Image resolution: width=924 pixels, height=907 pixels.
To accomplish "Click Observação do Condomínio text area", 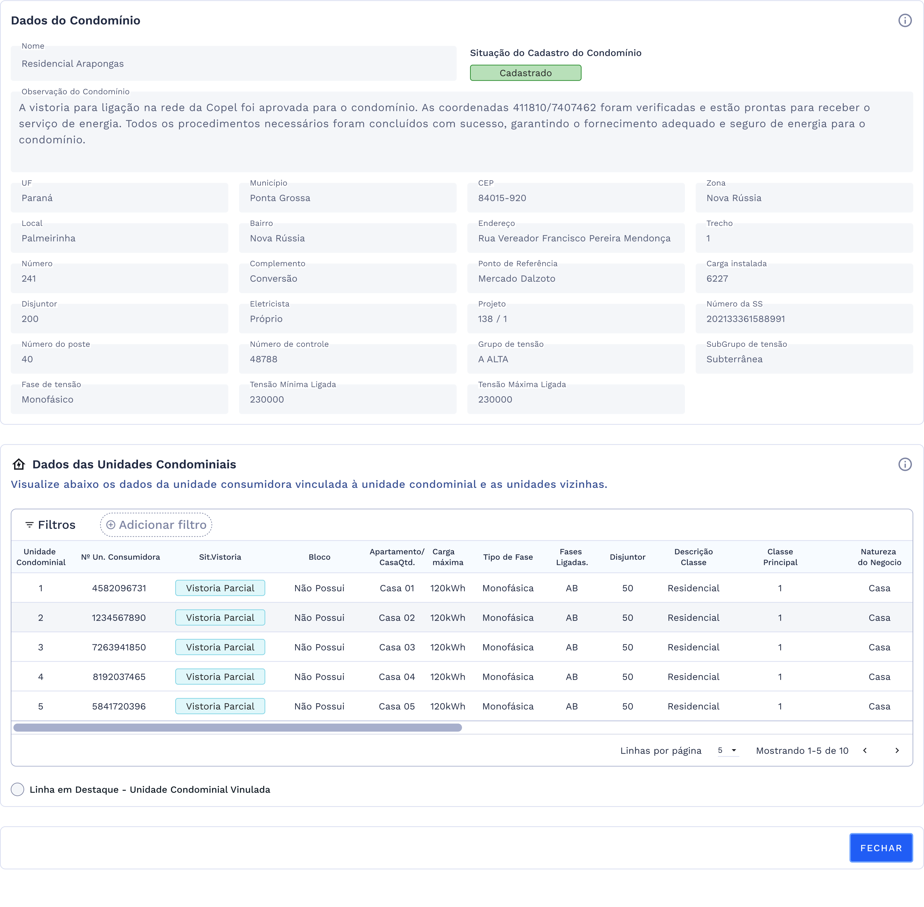I will [461, 131].
